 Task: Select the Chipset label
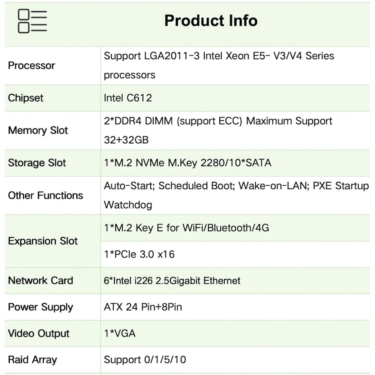point(25,98)
